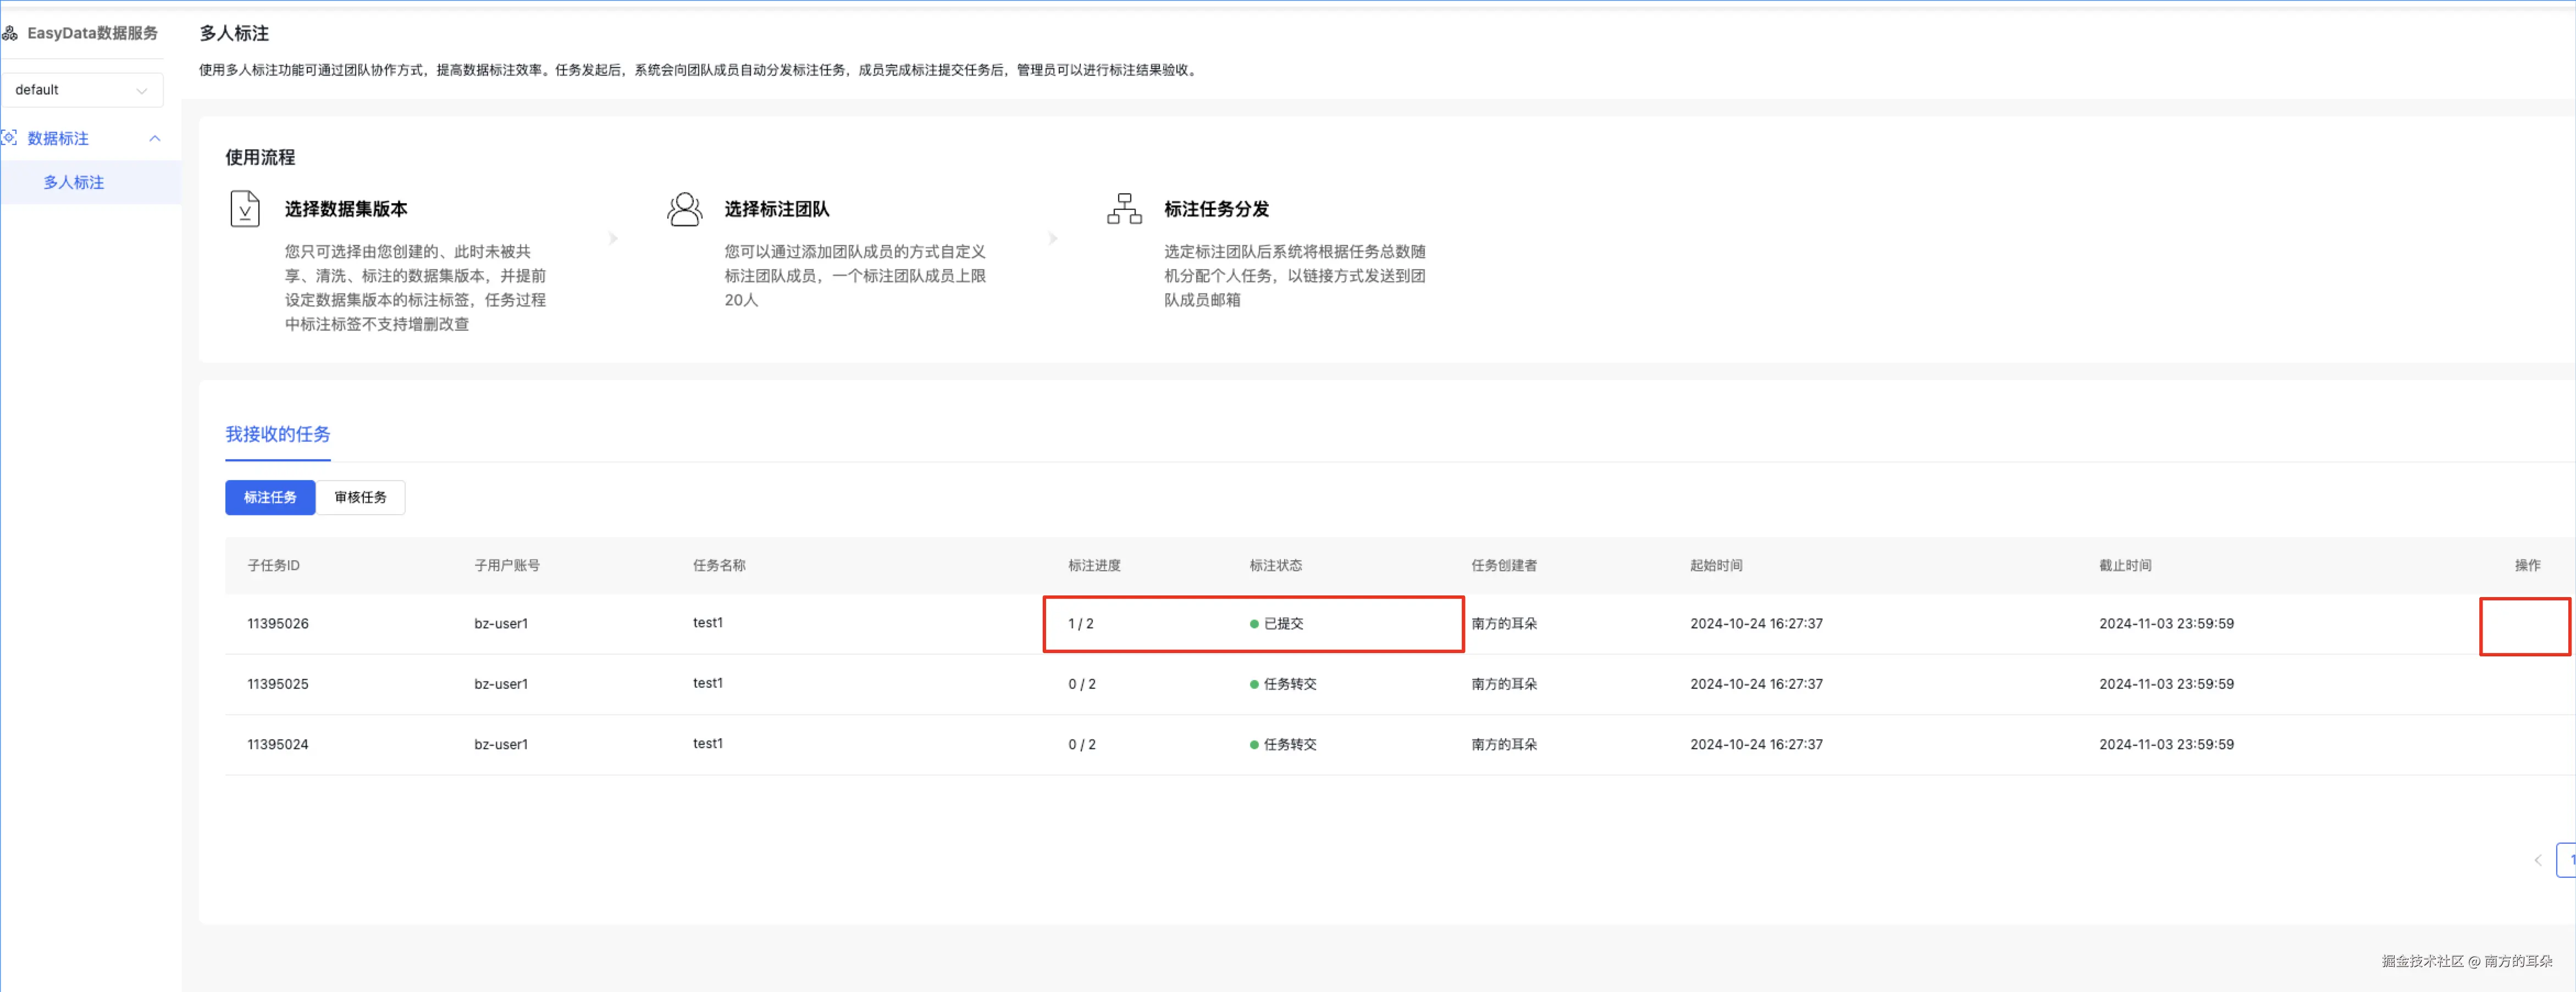Click the previous page arrow
2576x992 pixels.
pyautogui.click(x=2537, y=859)
